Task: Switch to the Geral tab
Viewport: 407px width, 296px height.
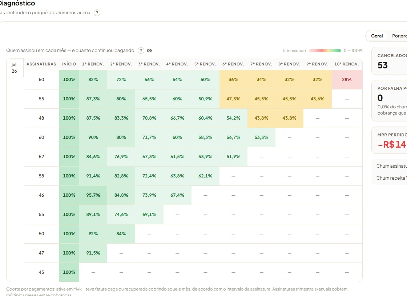Action: point(376,36)
